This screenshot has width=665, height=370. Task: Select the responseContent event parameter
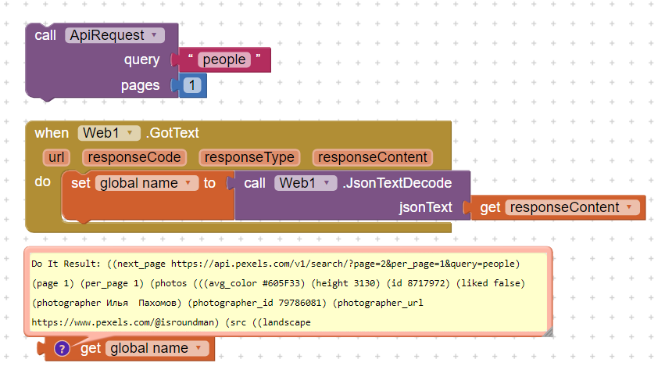tap(372, 157)
